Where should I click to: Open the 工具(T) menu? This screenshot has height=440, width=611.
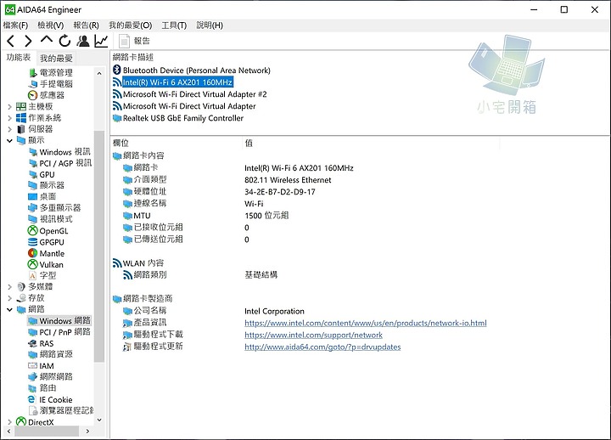[174, 25]
